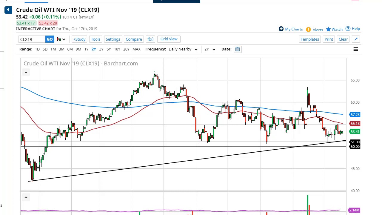This screenshot has width=382, height=215.
Task: Select the MAX range
Action: pyautogui.click(x=136, y=49)
